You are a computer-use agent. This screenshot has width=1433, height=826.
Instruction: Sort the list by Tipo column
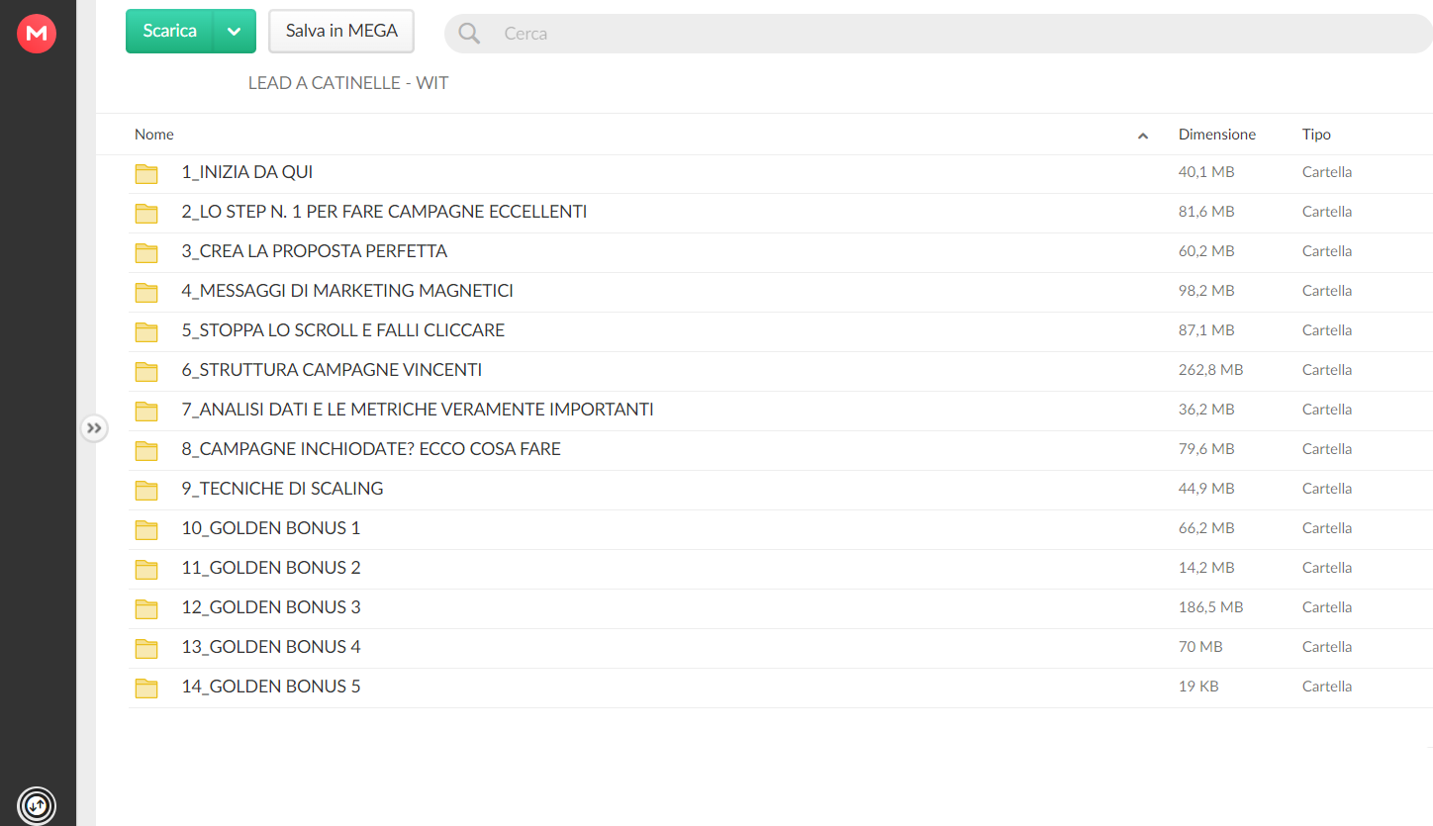(1316, 135)
